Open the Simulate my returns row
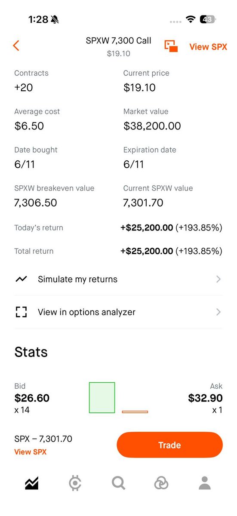The height and width of the screenshot is (516, 237). [x=118, y=279]
